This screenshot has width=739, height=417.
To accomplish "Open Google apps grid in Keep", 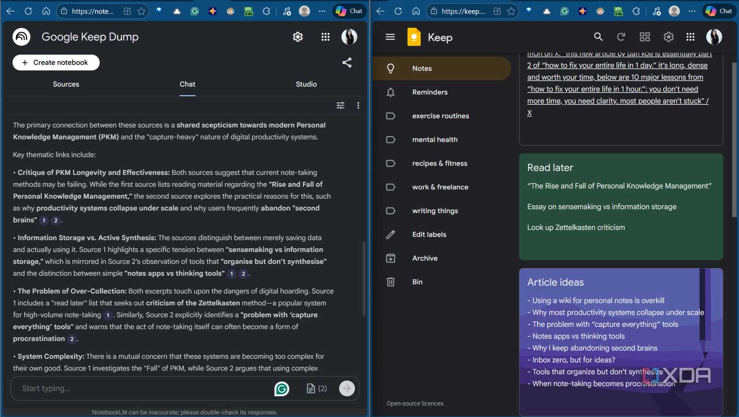I will point(690,37).
